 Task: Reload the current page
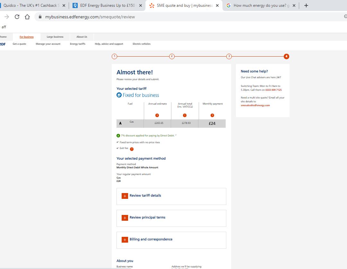point(17,17)
